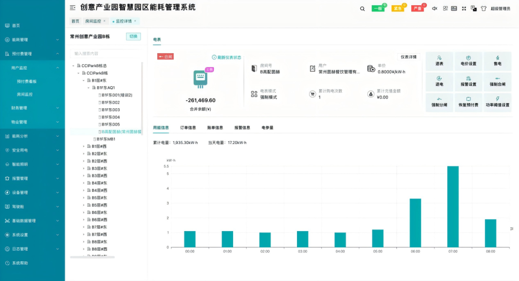Mute alarm sound via speaker icon
This screenshot has width=519, height=281.
(x=434, y=9)
